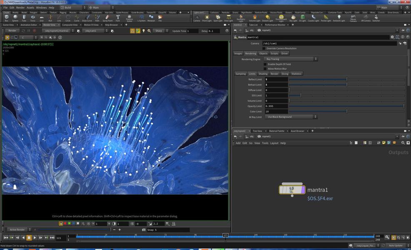Screen dimensions: 411x250
Task: Switch to the Shading tab
Action: (x=263, y=74)
